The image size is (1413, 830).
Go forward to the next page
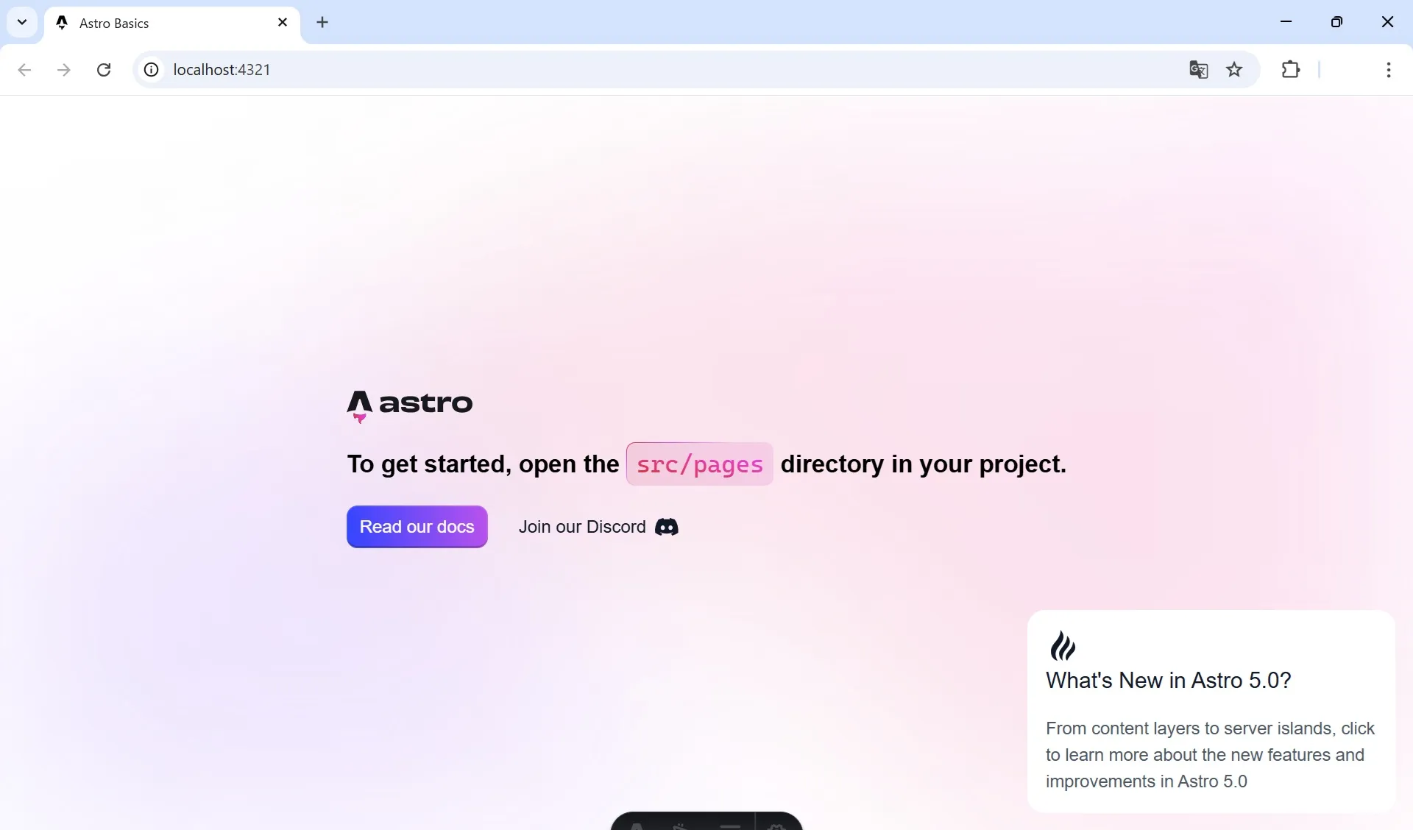coord(64,70)
